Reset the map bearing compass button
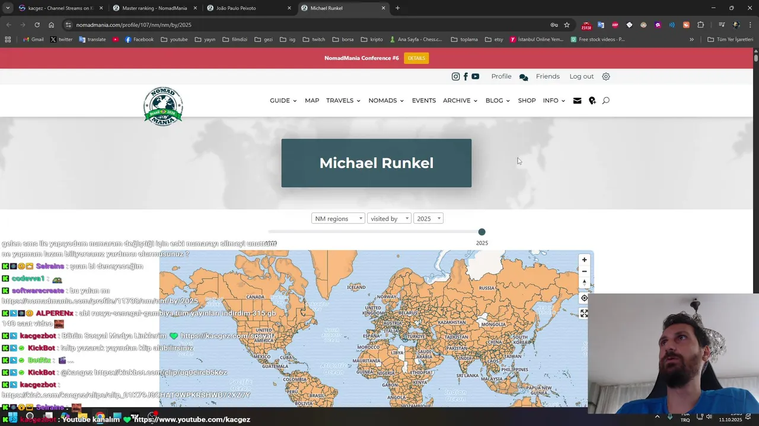 [x=584, y=282]
